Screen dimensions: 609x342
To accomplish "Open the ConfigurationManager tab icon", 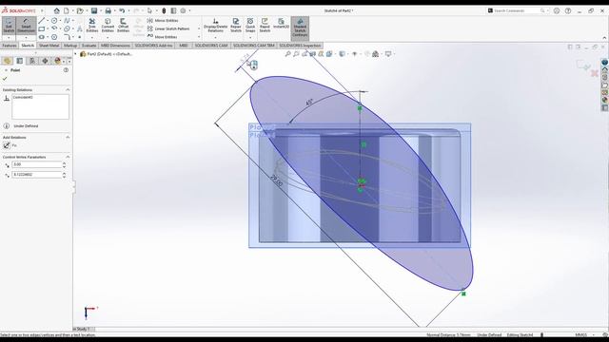I will (32, 61).
